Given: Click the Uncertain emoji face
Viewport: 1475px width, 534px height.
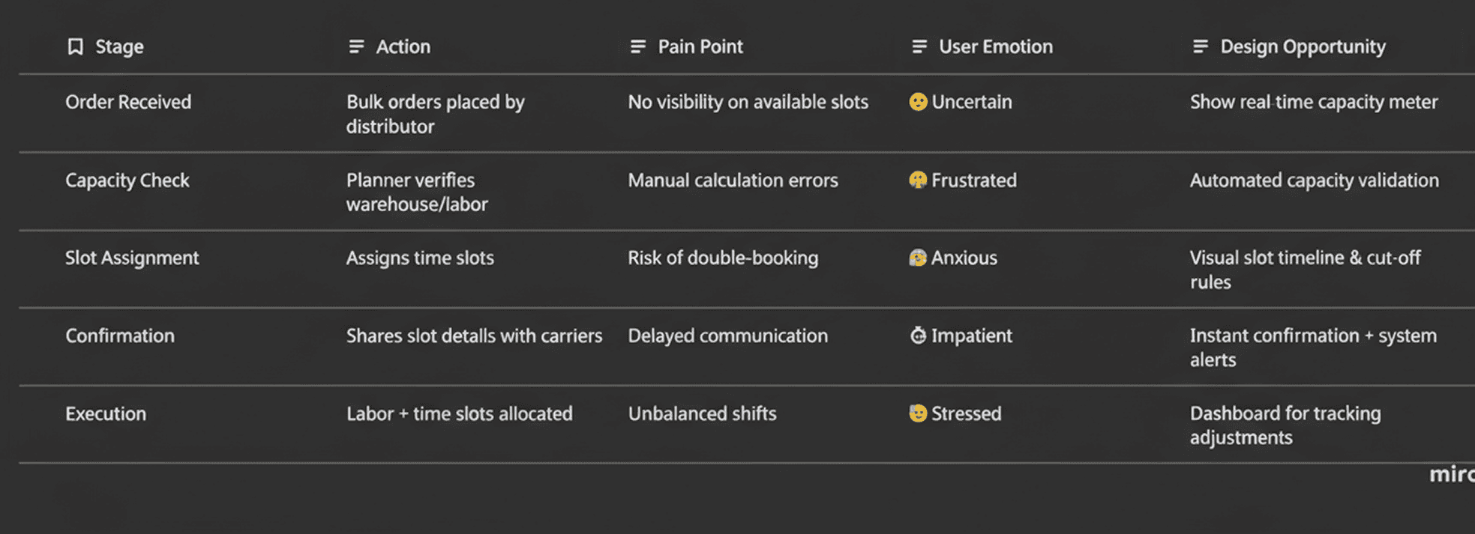Looking at the screenshot, I should (918, 102).
